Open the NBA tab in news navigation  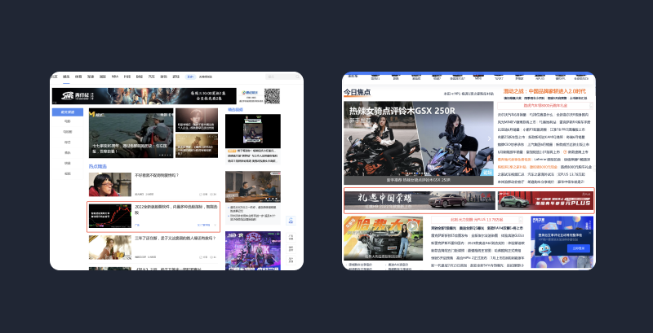coord(114,77)
